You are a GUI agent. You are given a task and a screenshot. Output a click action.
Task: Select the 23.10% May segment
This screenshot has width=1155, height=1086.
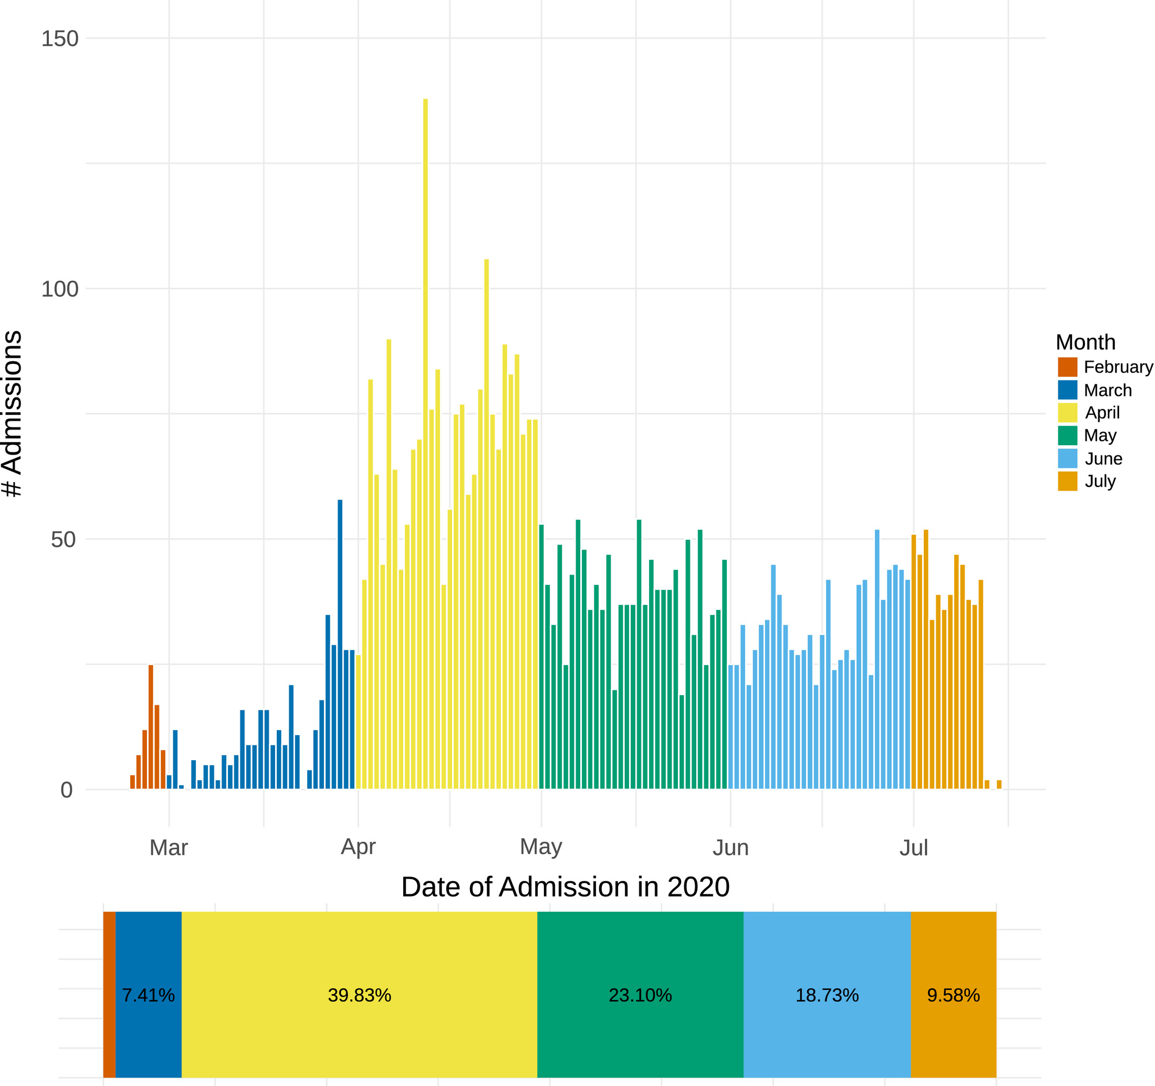tap(640, 995)
